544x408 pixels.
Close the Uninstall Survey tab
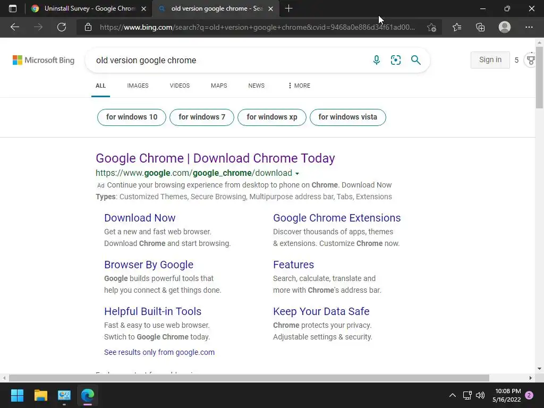coord(143,8)
